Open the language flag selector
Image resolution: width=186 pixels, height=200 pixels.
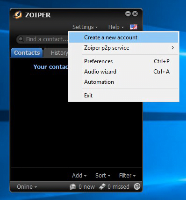coord(134,27)
